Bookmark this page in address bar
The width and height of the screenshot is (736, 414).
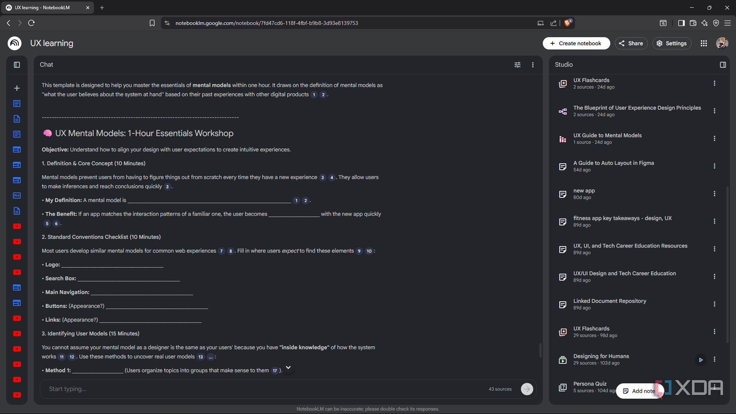[152, 23]
